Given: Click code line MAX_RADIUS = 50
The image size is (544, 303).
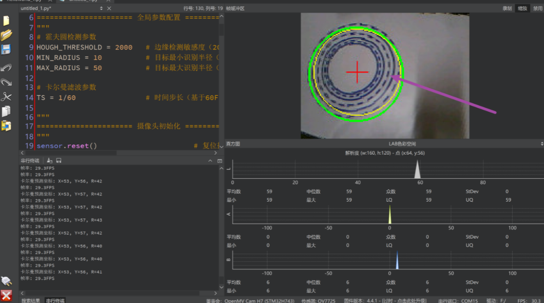Looking at the screenshot, I should click(69, 68).
